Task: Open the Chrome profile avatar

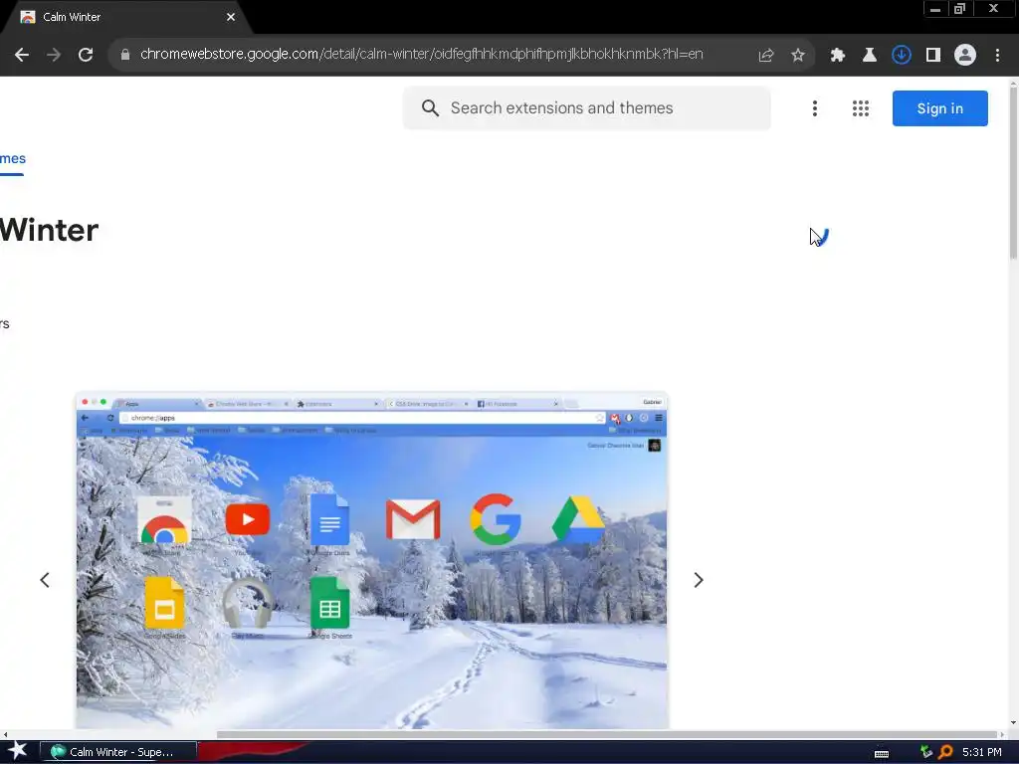Action: point(965,56)
